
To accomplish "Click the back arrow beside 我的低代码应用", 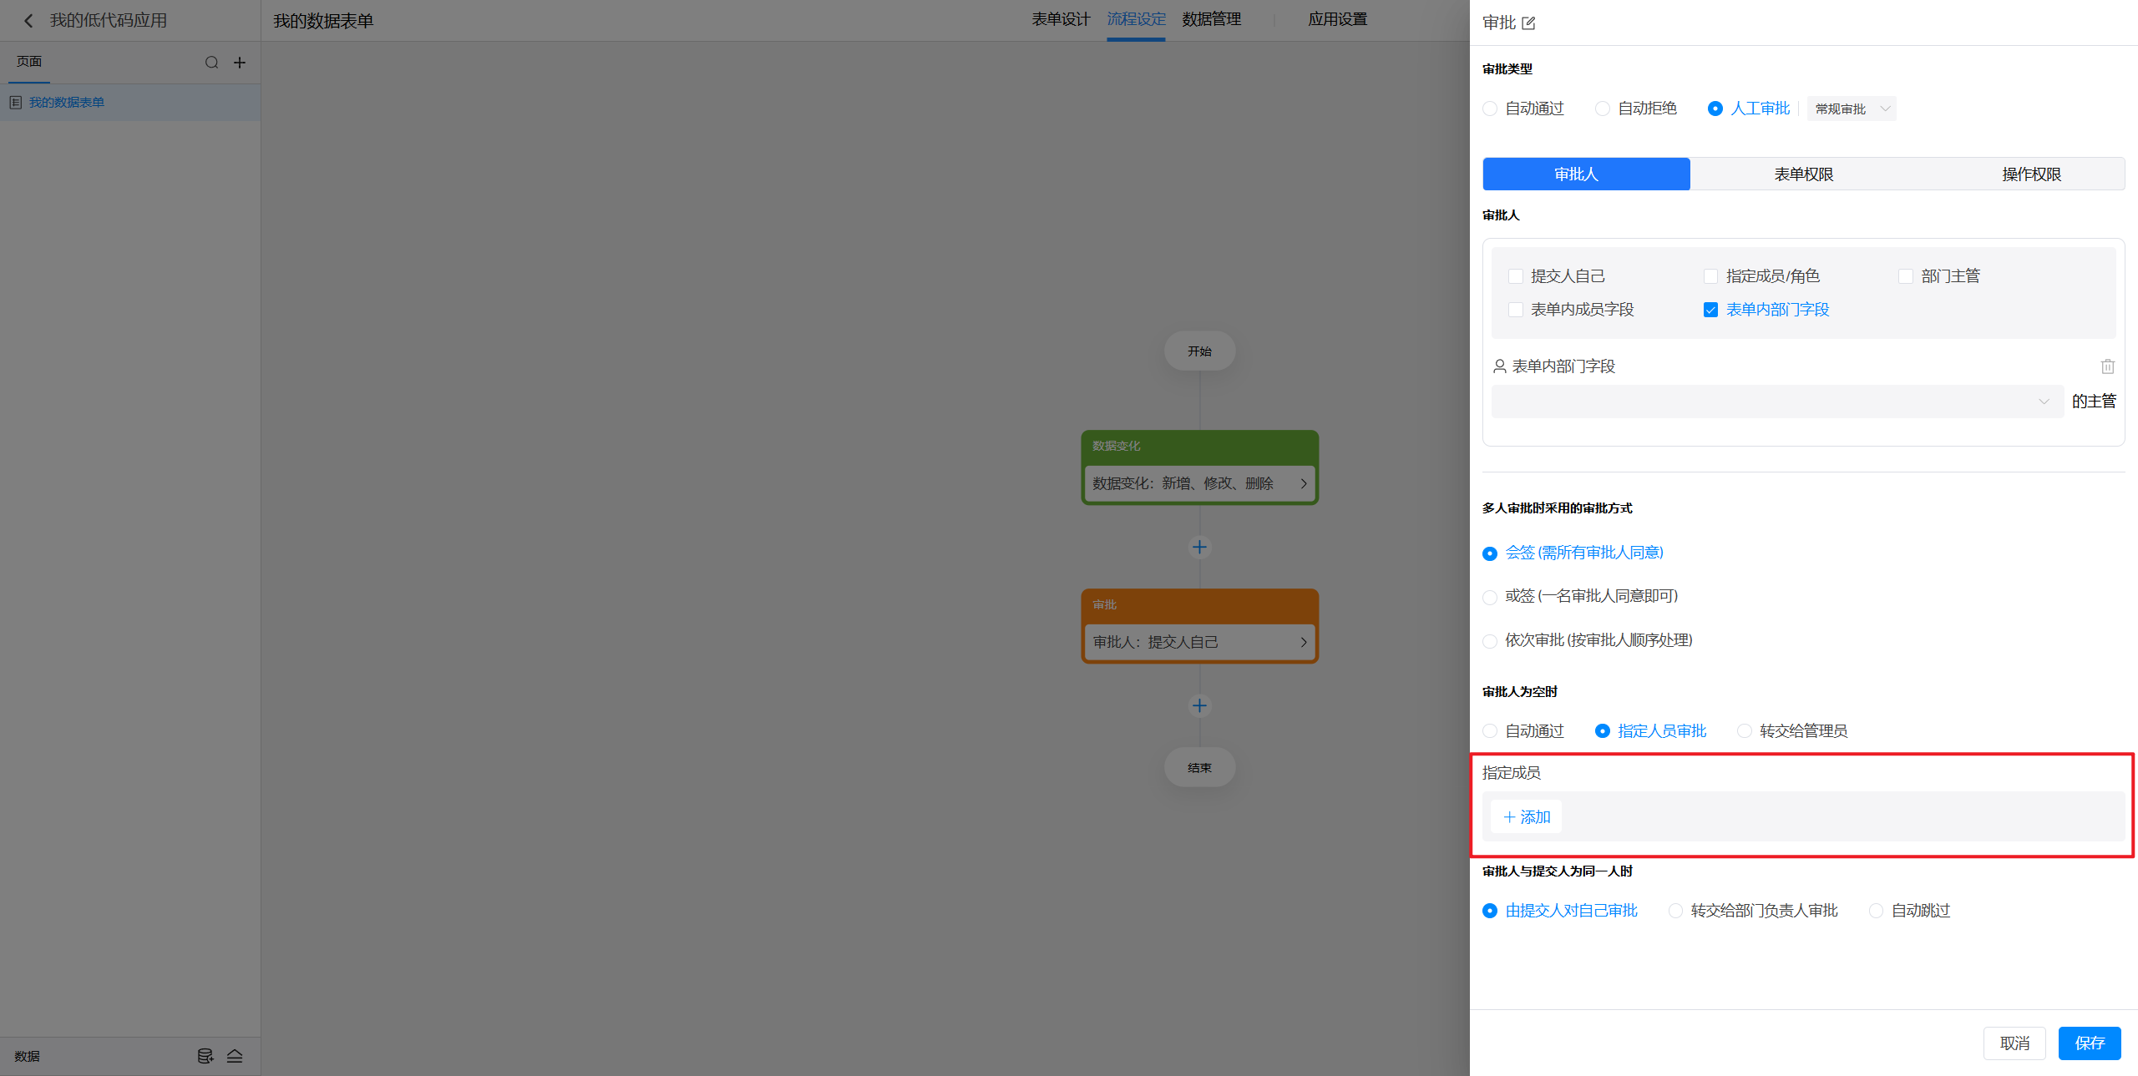I will [28, 21].
